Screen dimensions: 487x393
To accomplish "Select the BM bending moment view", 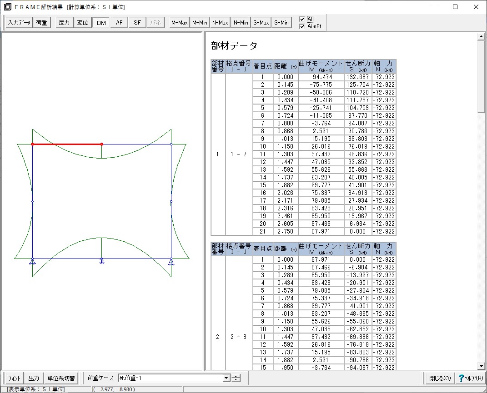I will 101,23.
